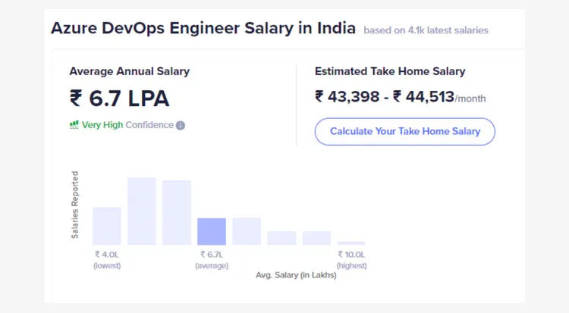Image resolution: width=569 pixels, height=313 pixels.
Task: Select the first bar above ₹ 4.0L
Action: (107, 226)
